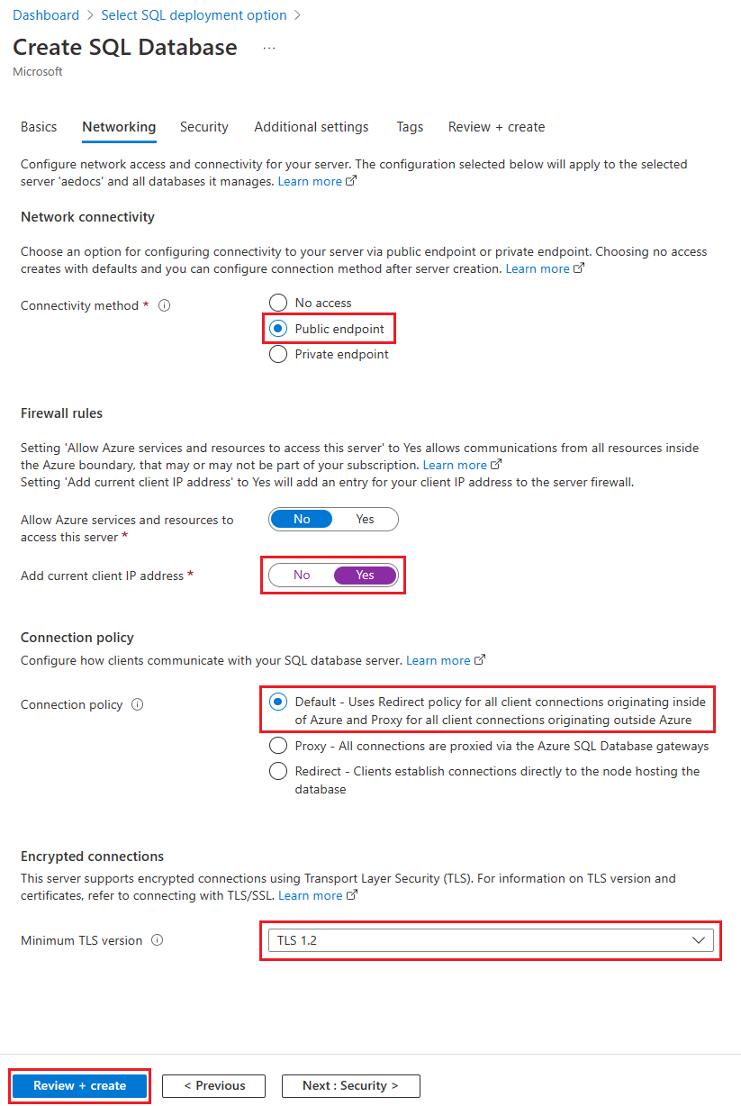This screenshot has width=741, height=1106.
Task: Click external link icon after Firewall rules Learn more
Action: [x=495, y=465]
